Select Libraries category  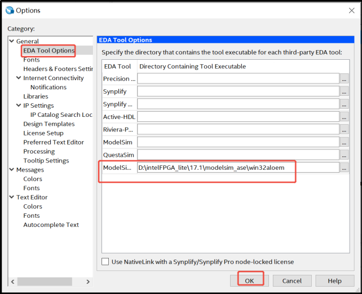[x=36, y=96]
